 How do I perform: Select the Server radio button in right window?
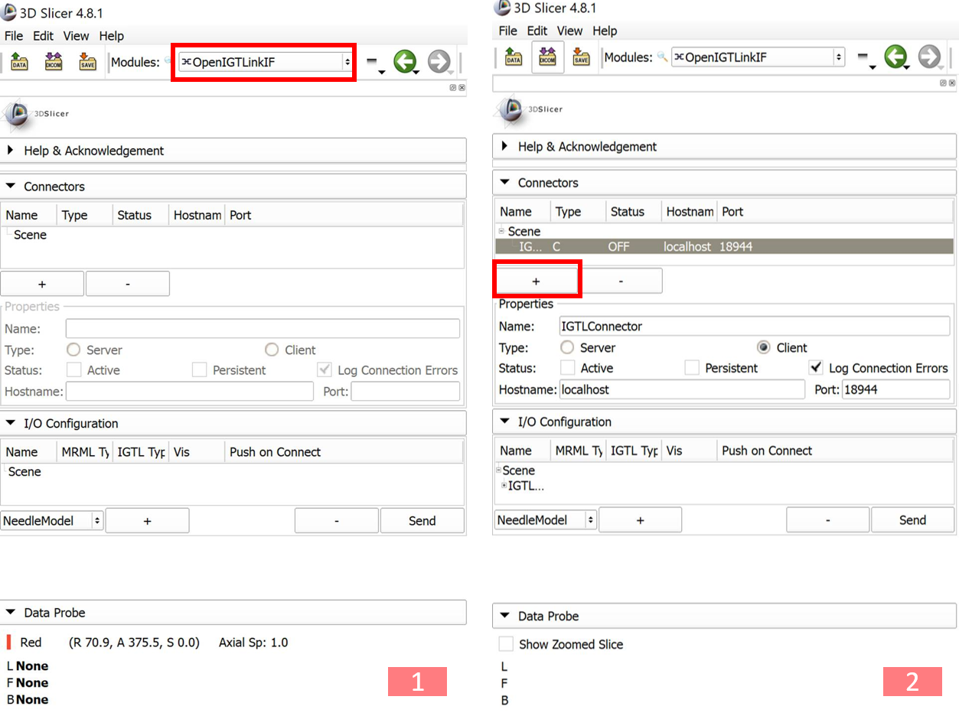(x=567, y=347)
